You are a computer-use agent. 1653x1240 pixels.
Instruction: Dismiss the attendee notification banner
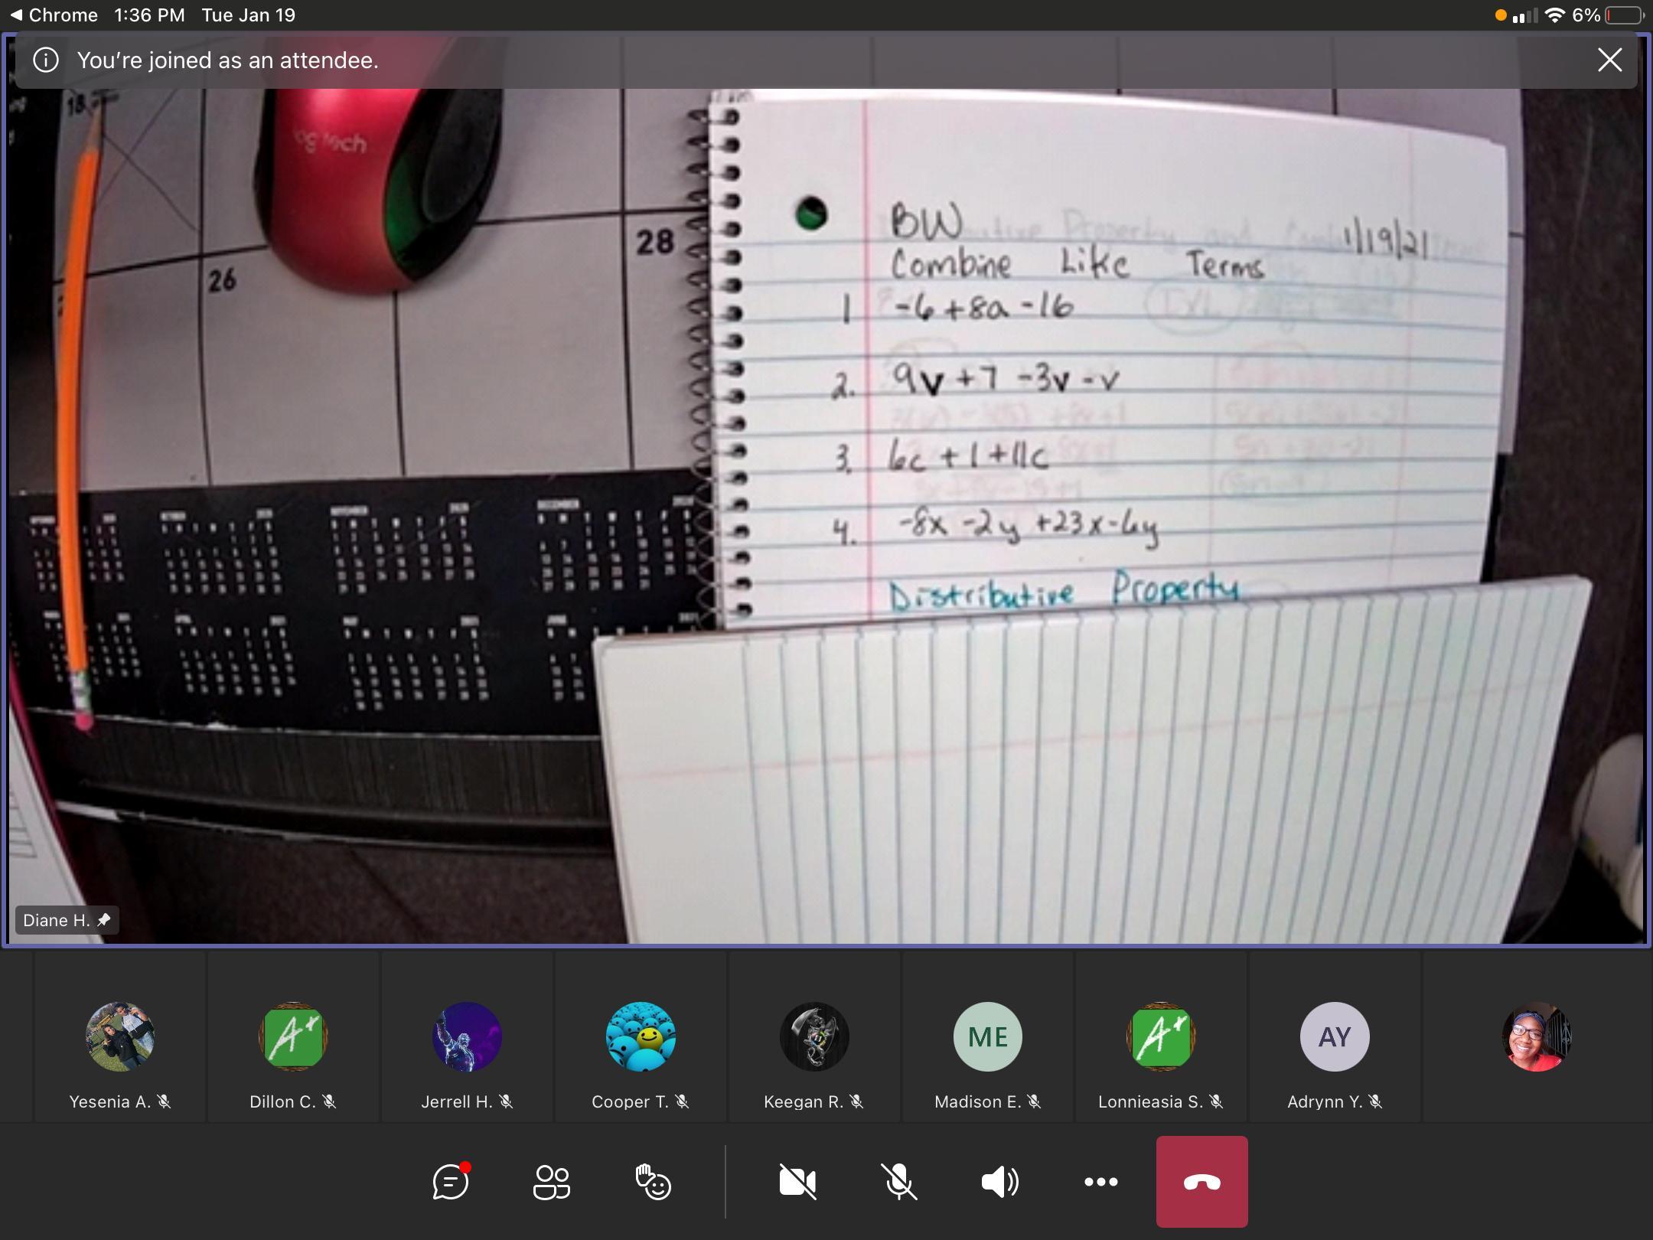(x=1609, y=60)
